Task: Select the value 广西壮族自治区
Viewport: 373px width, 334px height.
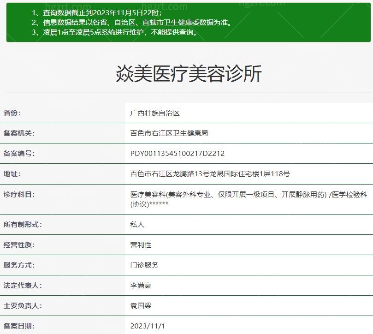Action: (155, 113)
